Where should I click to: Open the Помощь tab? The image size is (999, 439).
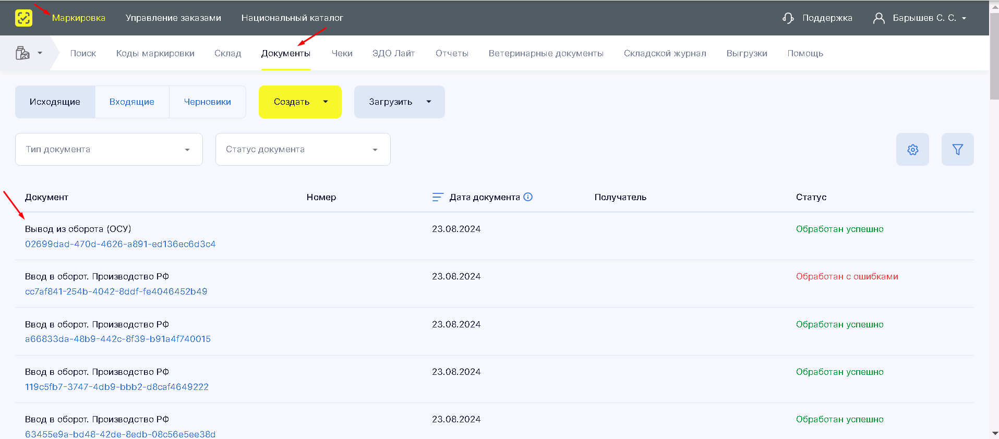pyautogui.click(x=805, y=53)
